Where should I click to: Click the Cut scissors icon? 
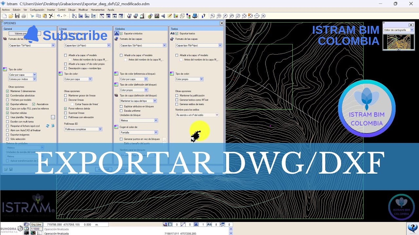[32, 16]
